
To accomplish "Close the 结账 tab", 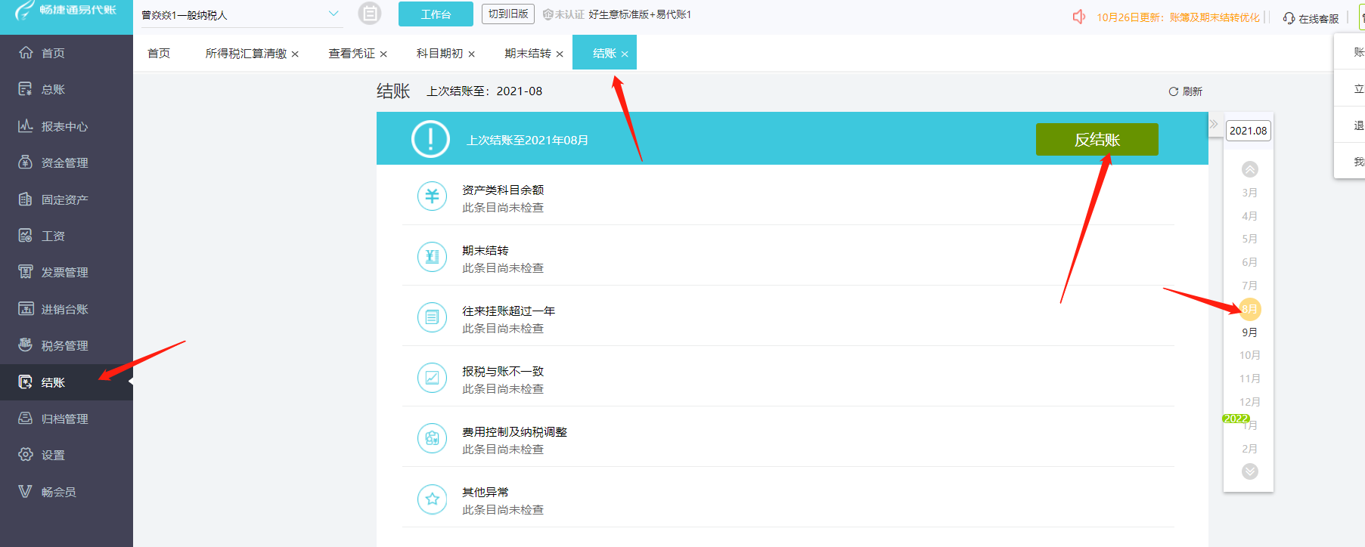I will 625,54.
